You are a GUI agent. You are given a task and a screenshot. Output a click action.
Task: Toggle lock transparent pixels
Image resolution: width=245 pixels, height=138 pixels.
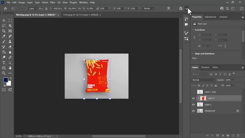coord(199,85)
